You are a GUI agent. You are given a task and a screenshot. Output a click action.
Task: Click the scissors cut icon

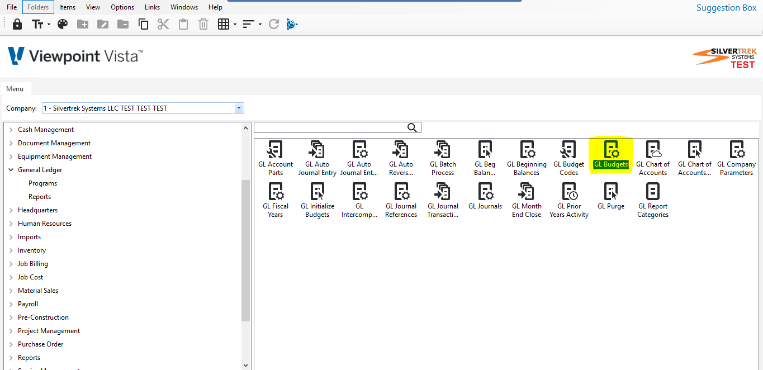[163, 24]
